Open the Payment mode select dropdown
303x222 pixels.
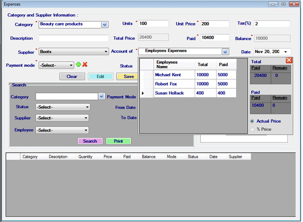(56, 65)
